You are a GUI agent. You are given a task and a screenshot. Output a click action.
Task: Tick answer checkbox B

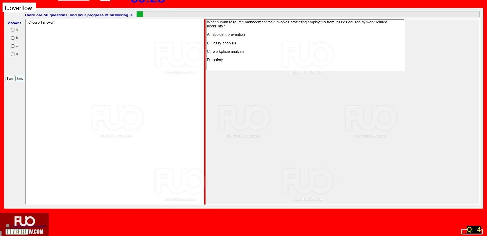13,38
